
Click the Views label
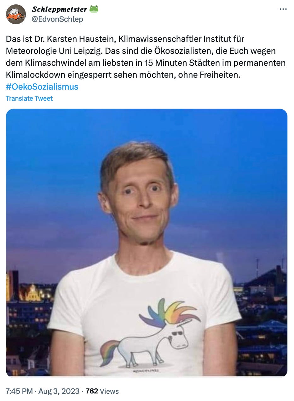point(109,391)
